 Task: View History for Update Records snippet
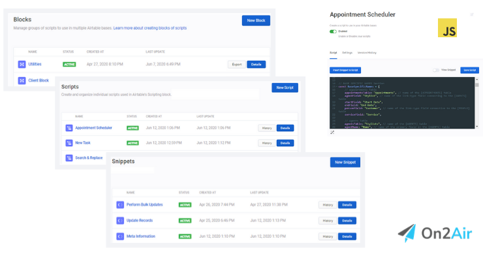point(328,221)
